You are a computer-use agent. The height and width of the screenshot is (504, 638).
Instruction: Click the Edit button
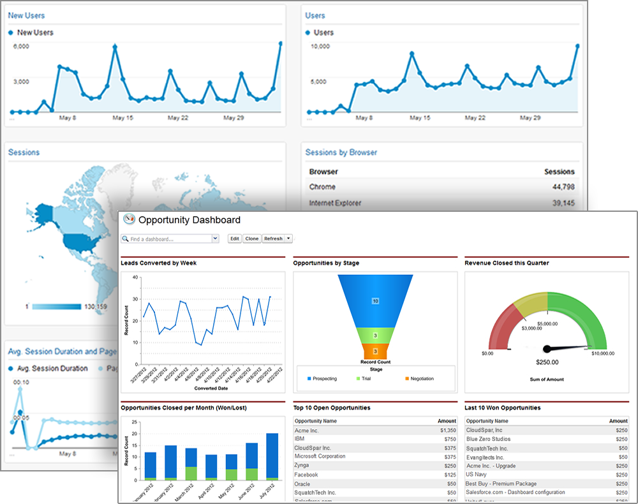234,239
